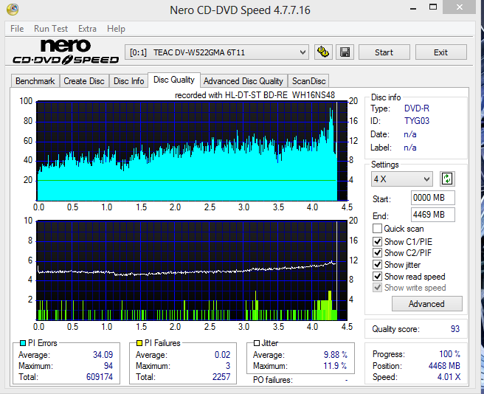
Task: Click the PI Errors graph area
Action: pyautogui.click(x=192, y=151)
